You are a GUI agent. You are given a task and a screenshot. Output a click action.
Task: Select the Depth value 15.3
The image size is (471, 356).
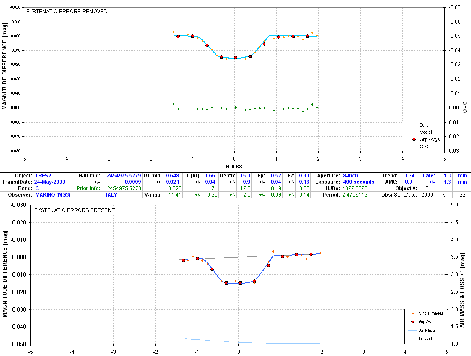245,176
